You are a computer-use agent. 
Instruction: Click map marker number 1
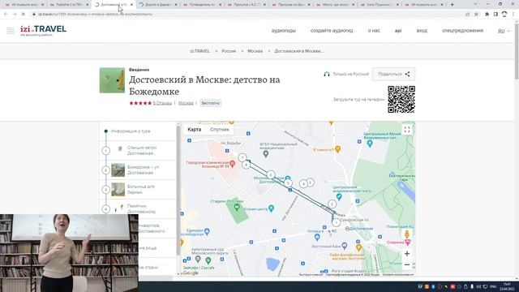(x=336, y=222)
